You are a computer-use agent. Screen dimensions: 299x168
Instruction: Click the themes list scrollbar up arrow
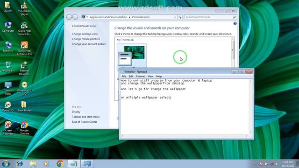233,39
